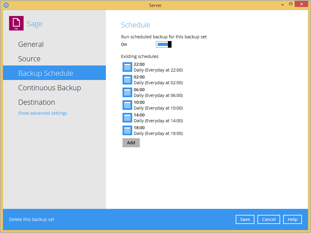Click the 10:00 schedule calendar icon
311x233 pixels.
127,105
